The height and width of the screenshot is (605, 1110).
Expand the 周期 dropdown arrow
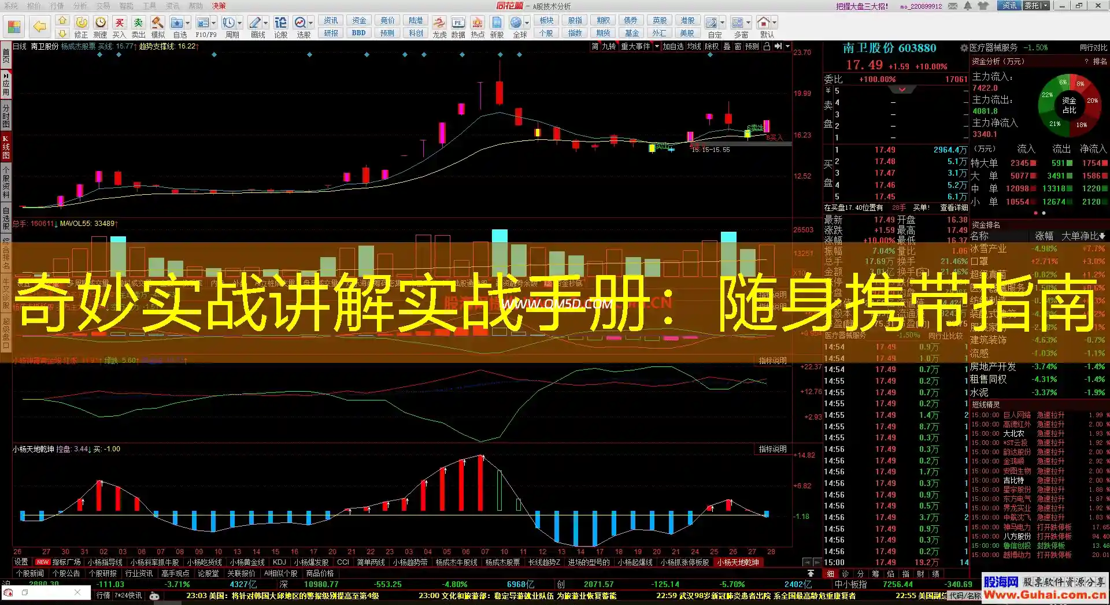(239, 23)
